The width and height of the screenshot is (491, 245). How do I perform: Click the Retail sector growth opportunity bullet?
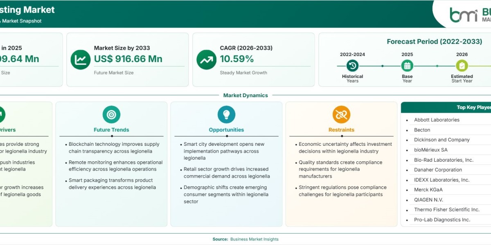(x=227, y=173)
